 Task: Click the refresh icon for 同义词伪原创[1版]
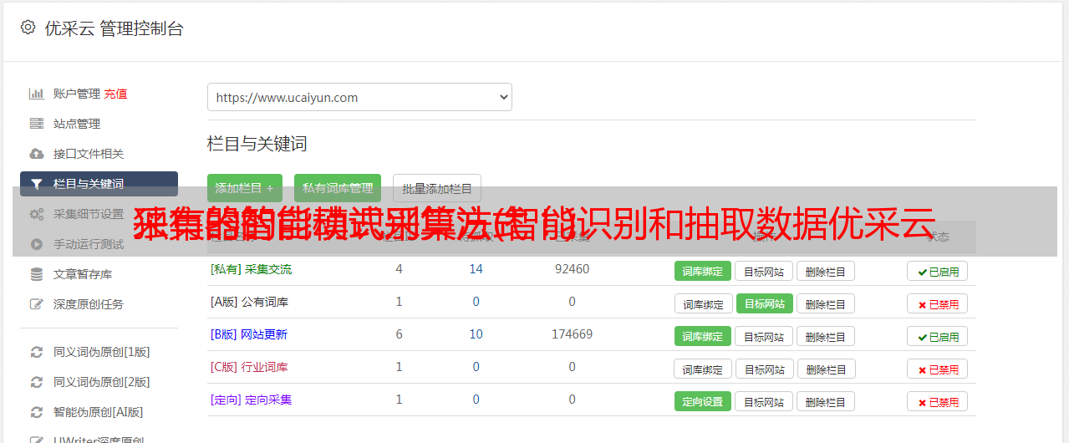(37, 352)
